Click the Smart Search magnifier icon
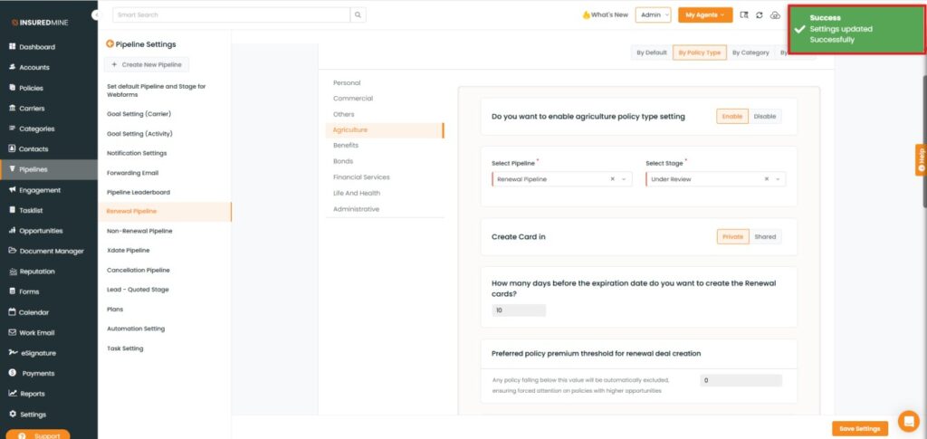This screenshot has height=439, width=927. coord(358,15)
